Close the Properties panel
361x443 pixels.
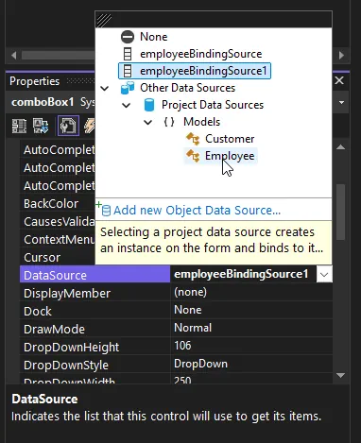339,80
